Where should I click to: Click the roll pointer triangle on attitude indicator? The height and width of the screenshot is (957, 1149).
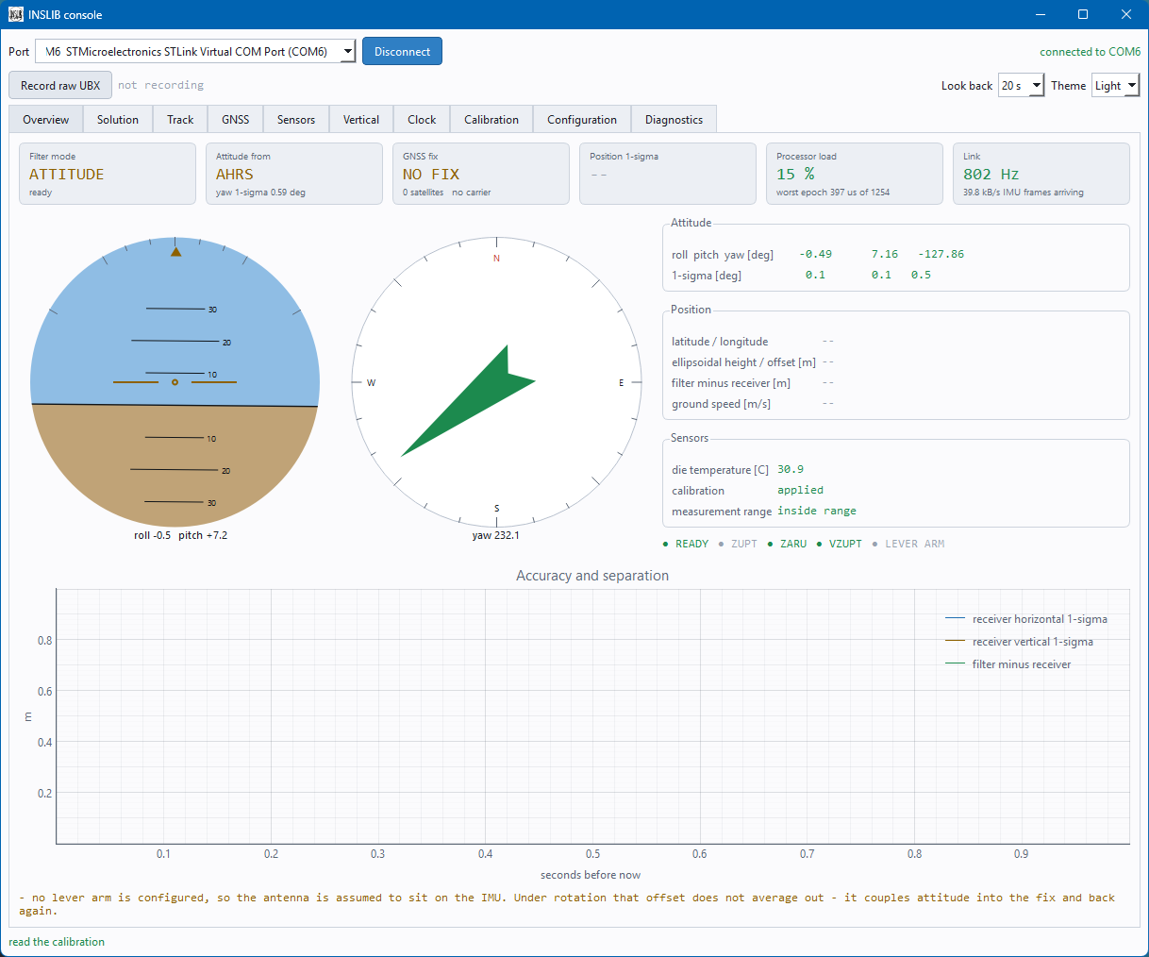(175, 251)
